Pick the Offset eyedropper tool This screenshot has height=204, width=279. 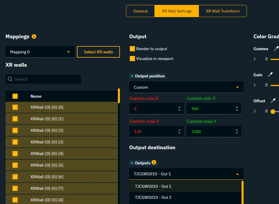(x=273, y=101)
